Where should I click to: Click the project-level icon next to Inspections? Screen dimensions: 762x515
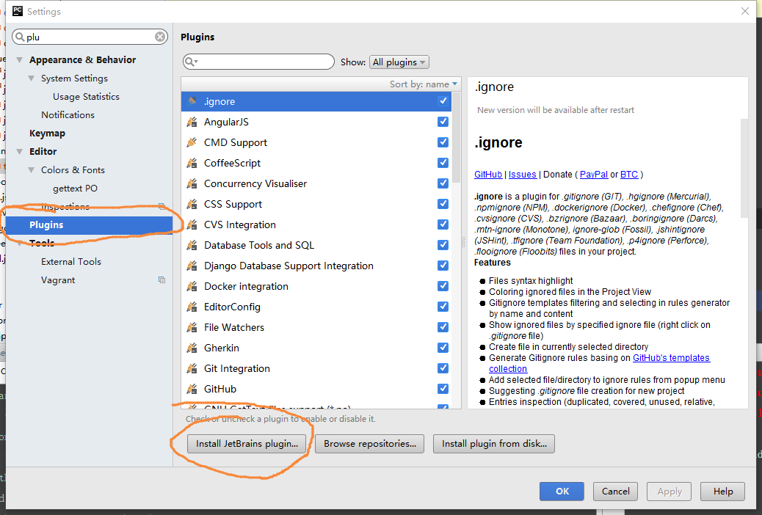point(162,206)
